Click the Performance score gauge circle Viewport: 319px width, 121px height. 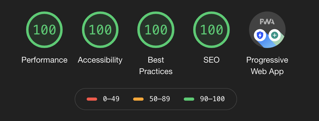(44, 30)
